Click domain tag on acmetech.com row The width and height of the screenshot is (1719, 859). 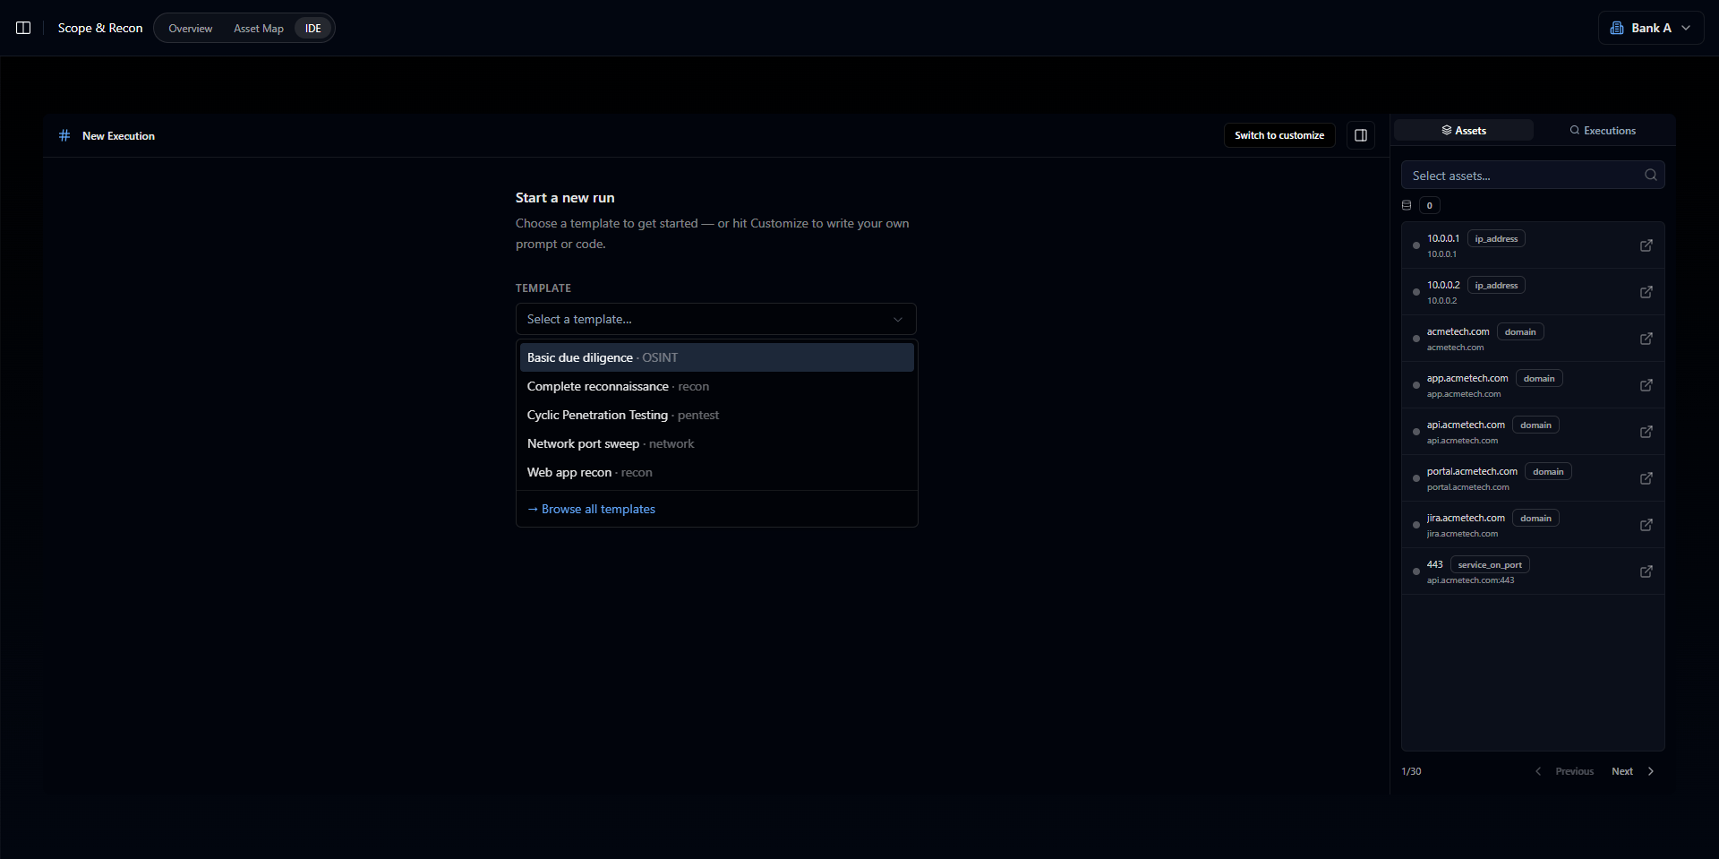point(1520,331)
